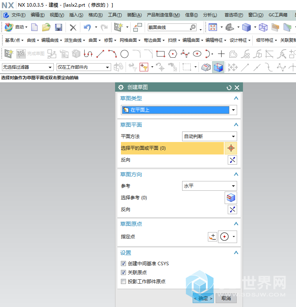296x307 pixels.
Task: Click the 启动 start button
Action: coord(16,27)
